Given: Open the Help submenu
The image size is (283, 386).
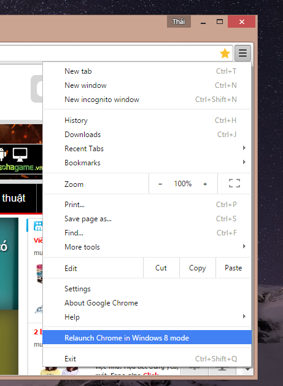Looking at the screenshot, I should (x=147, y=317).
